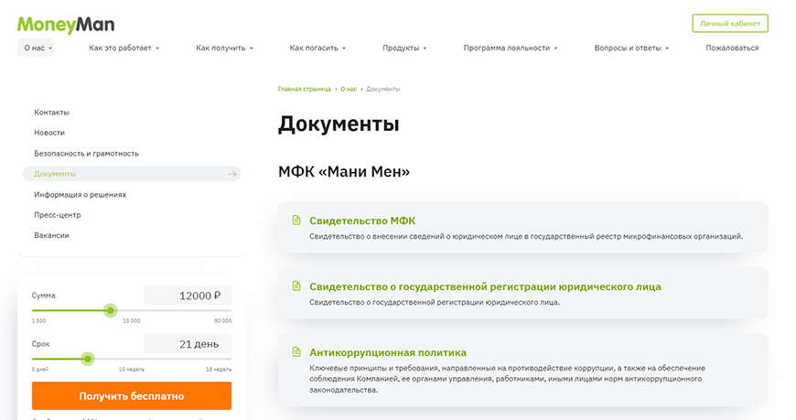Click document icon beside Свидетельство о государственной регистрации
Image resolution: width=796 pixels, height=420 pixels.
[x=296, y=286]
